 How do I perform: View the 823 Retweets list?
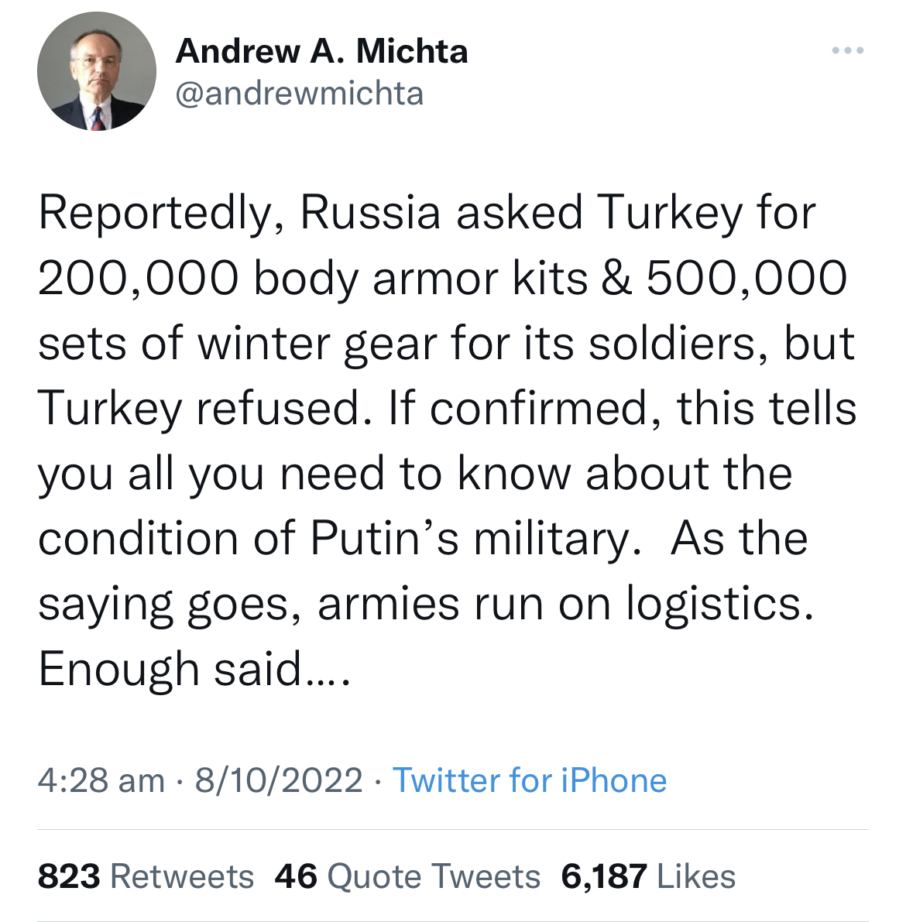point(146,876)
